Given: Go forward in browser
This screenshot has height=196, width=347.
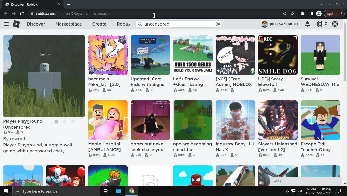Looking at the screenshot, I should [14, 14].
